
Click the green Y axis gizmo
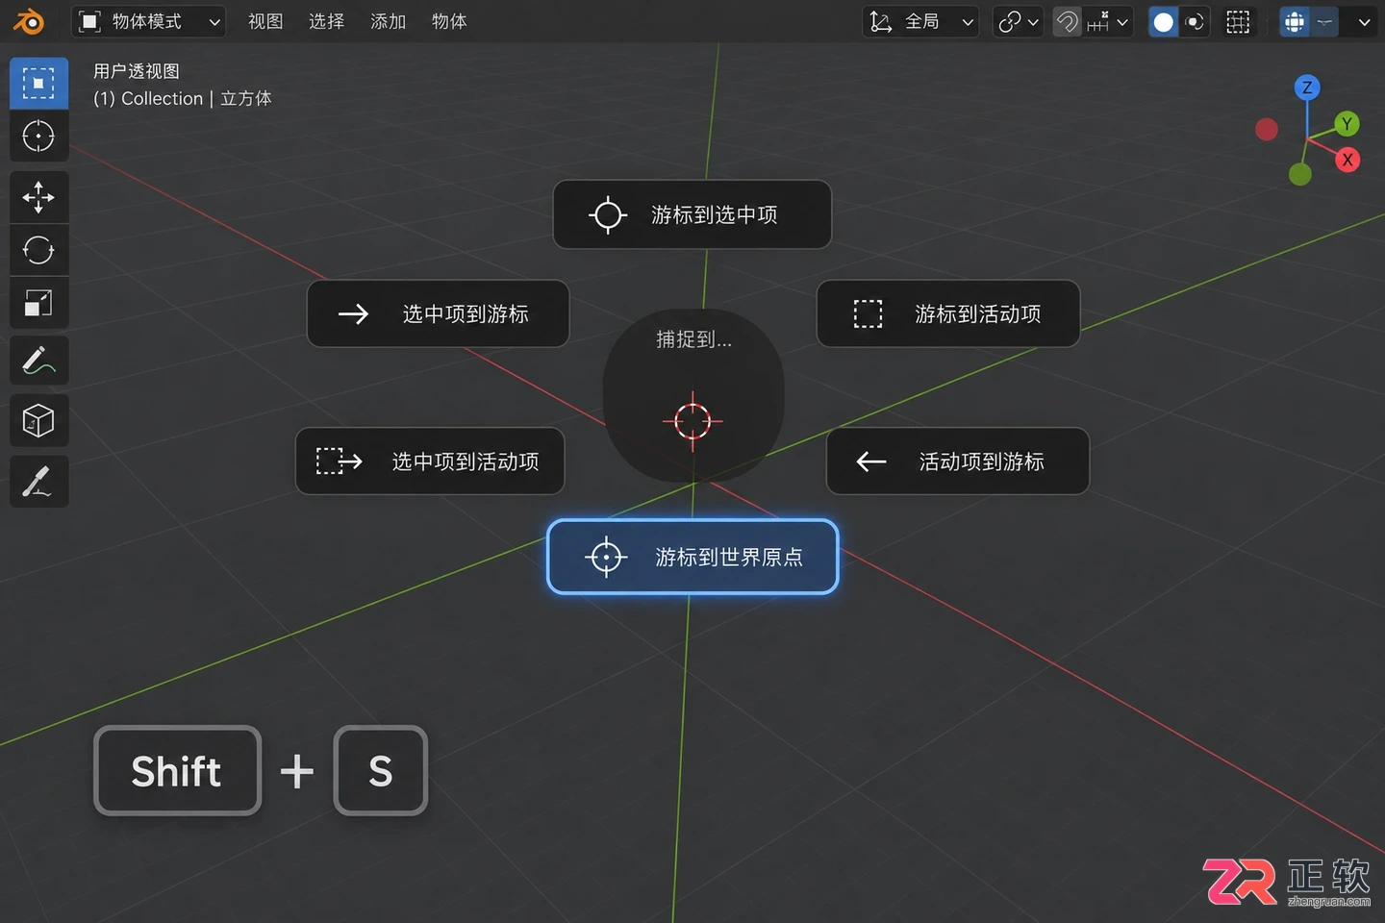tap(1347, 123)
